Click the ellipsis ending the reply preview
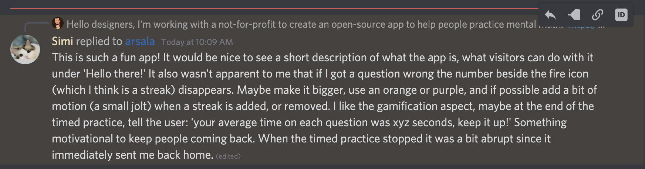The height and width of the screenshot is (169, 645). (x=601, y=26)
